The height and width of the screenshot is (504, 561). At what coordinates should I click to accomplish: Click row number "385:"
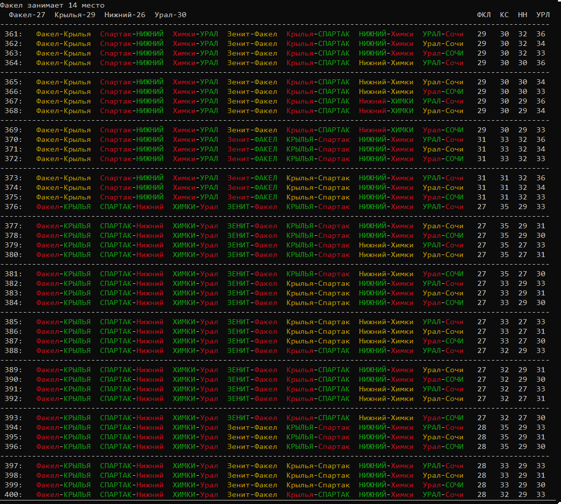point(13,322)
